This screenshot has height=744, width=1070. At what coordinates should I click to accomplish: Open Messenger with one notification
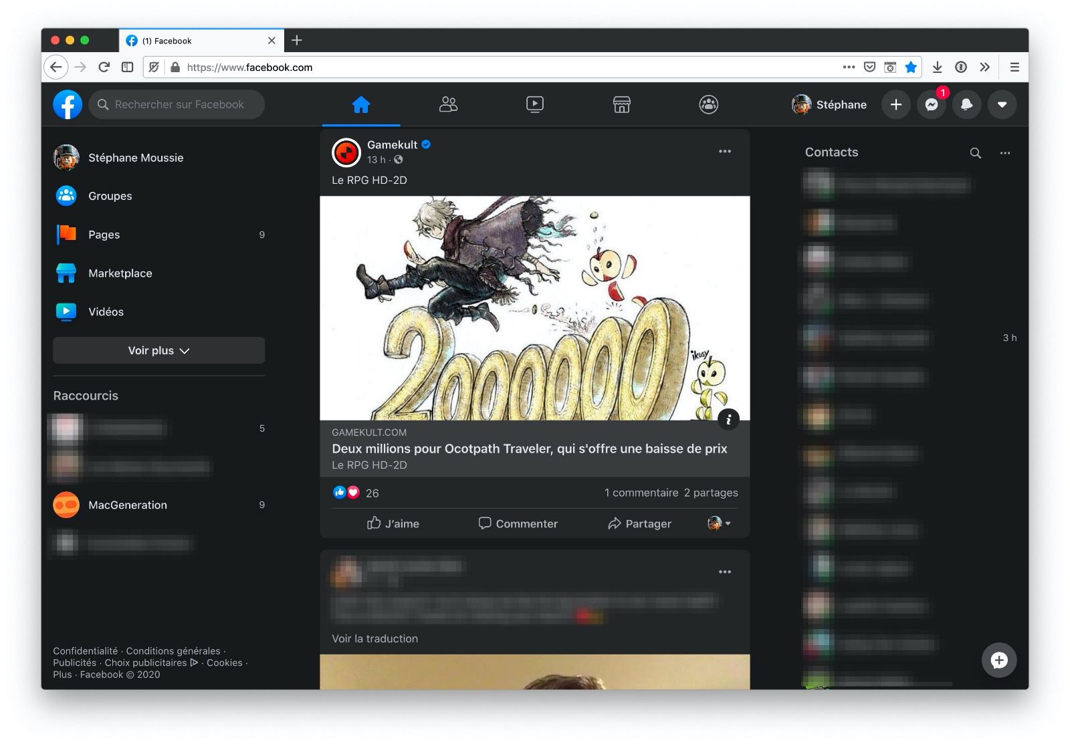[x=932, y=104]
